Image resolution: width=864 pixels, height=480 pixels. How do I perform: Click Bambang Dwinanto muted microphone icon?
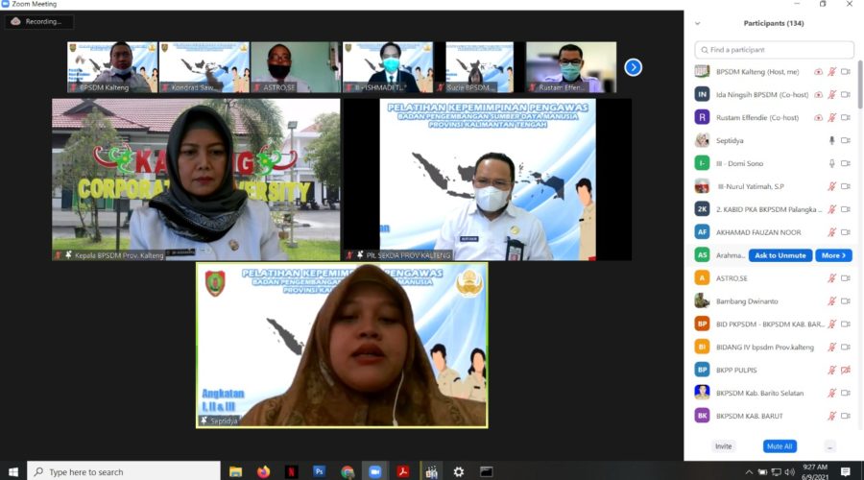[x=832, y=301]
